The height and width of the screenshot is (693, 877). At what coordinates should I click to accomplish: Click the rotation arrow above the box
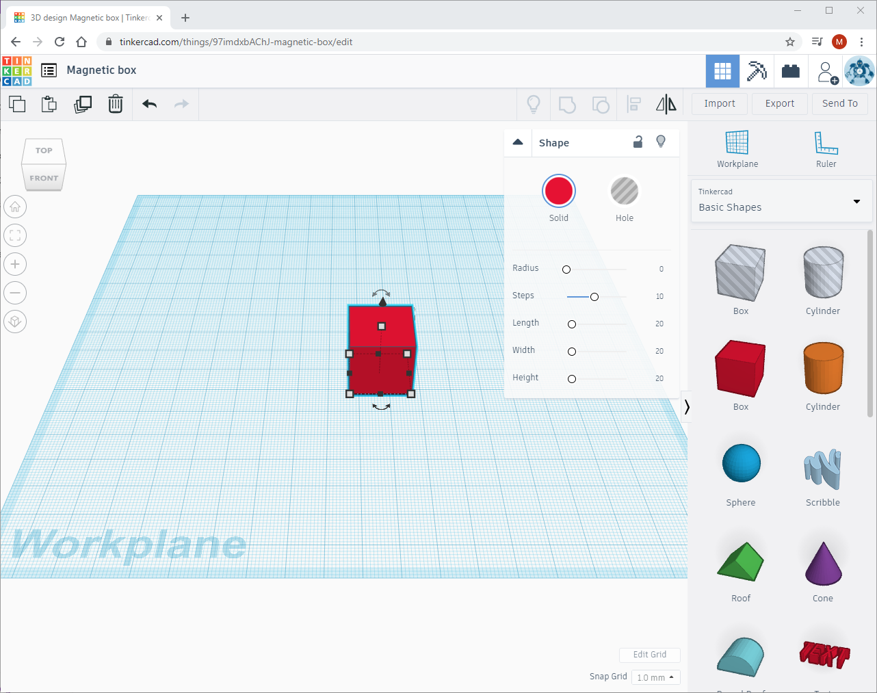tap(381, 293)
